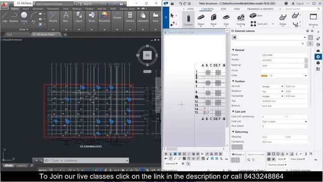Open the AutoCAD application menu logo

(x=4, y=5)
